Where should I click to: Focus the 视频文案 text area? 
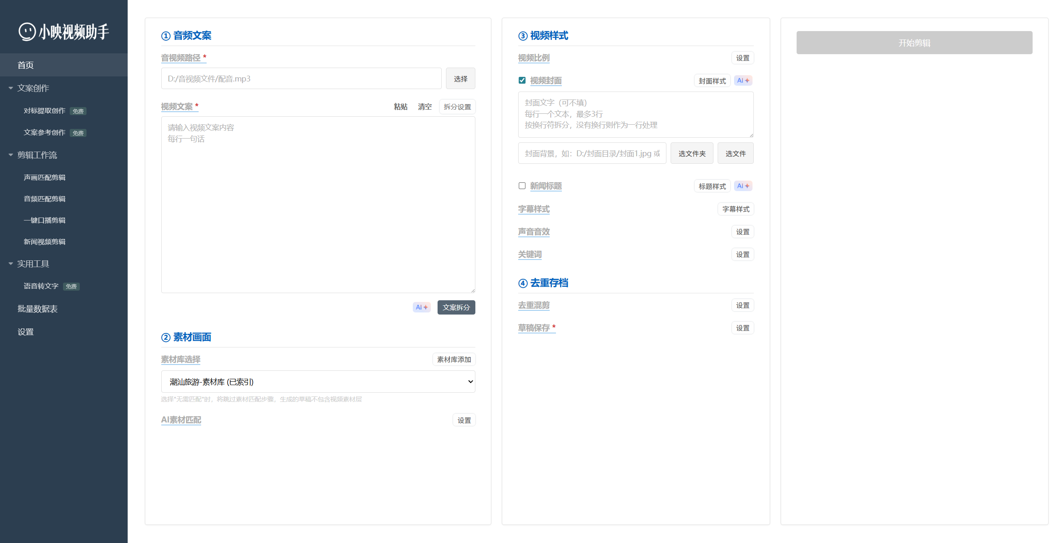pyautogui.click(x=318, y=205)
